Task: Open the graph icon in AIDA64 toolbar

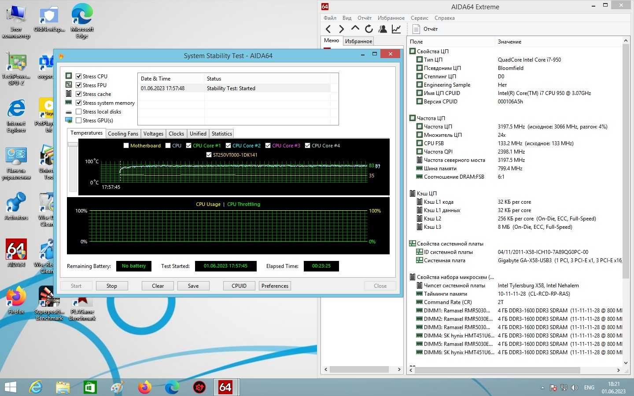Action: 396,29
